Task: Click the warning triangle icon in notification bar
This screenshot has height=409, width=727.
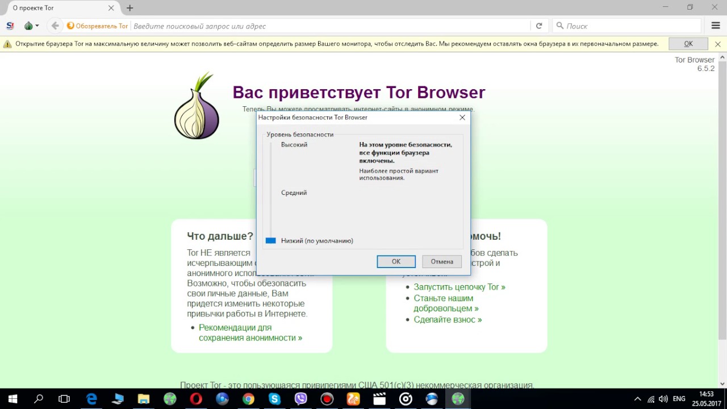Action: pos(7,44)
